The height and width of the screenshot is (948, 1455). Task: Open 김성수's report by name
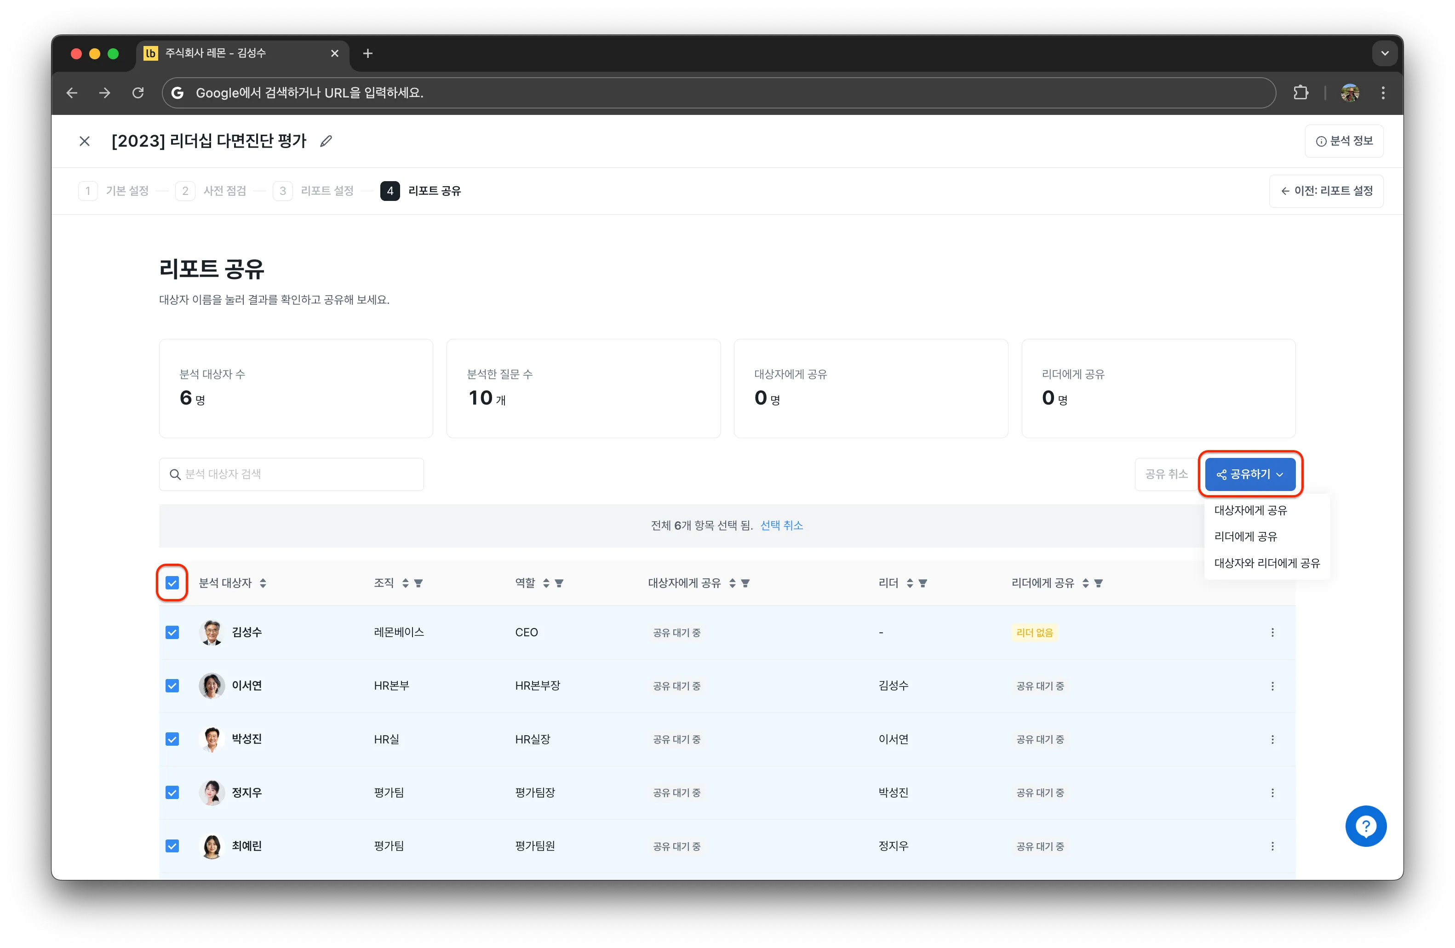[246, 632]
